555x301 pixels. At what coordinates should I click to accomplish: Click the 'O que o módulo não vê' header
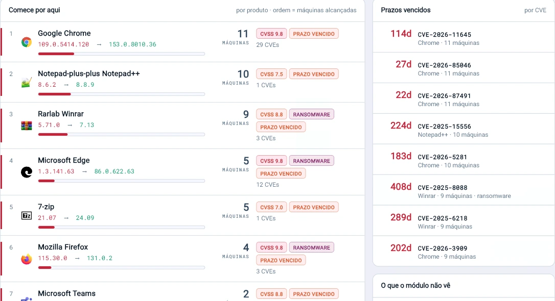pos(415,286)
